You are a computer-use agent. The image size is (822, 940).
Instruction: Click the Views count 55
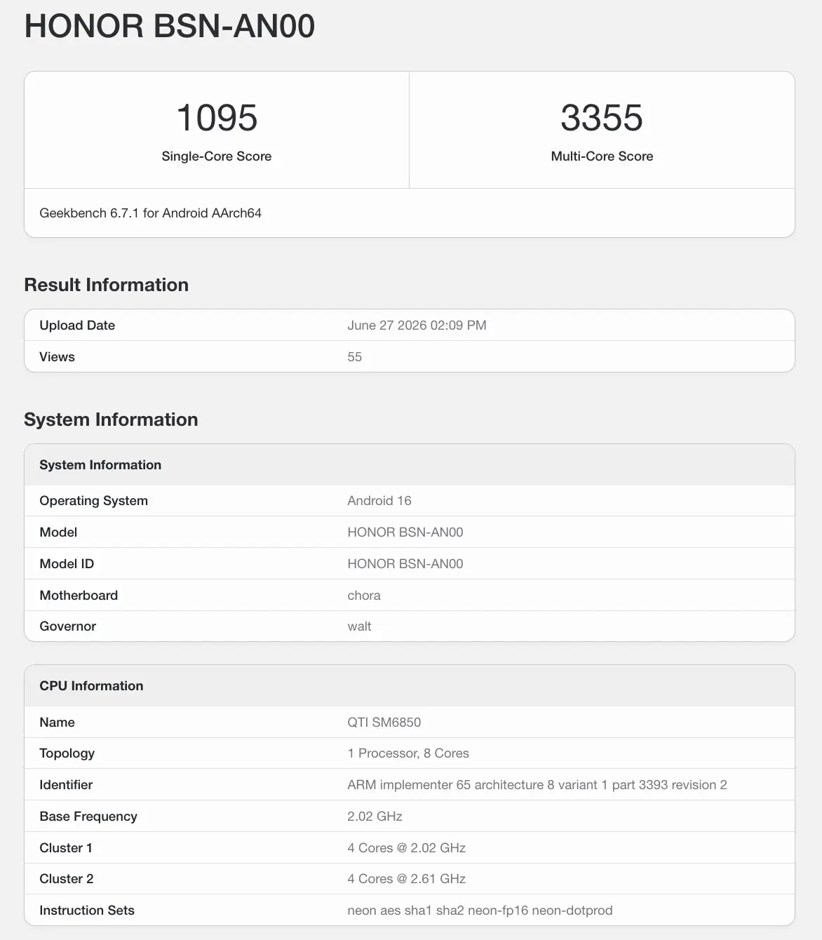[x=354, y=357]
